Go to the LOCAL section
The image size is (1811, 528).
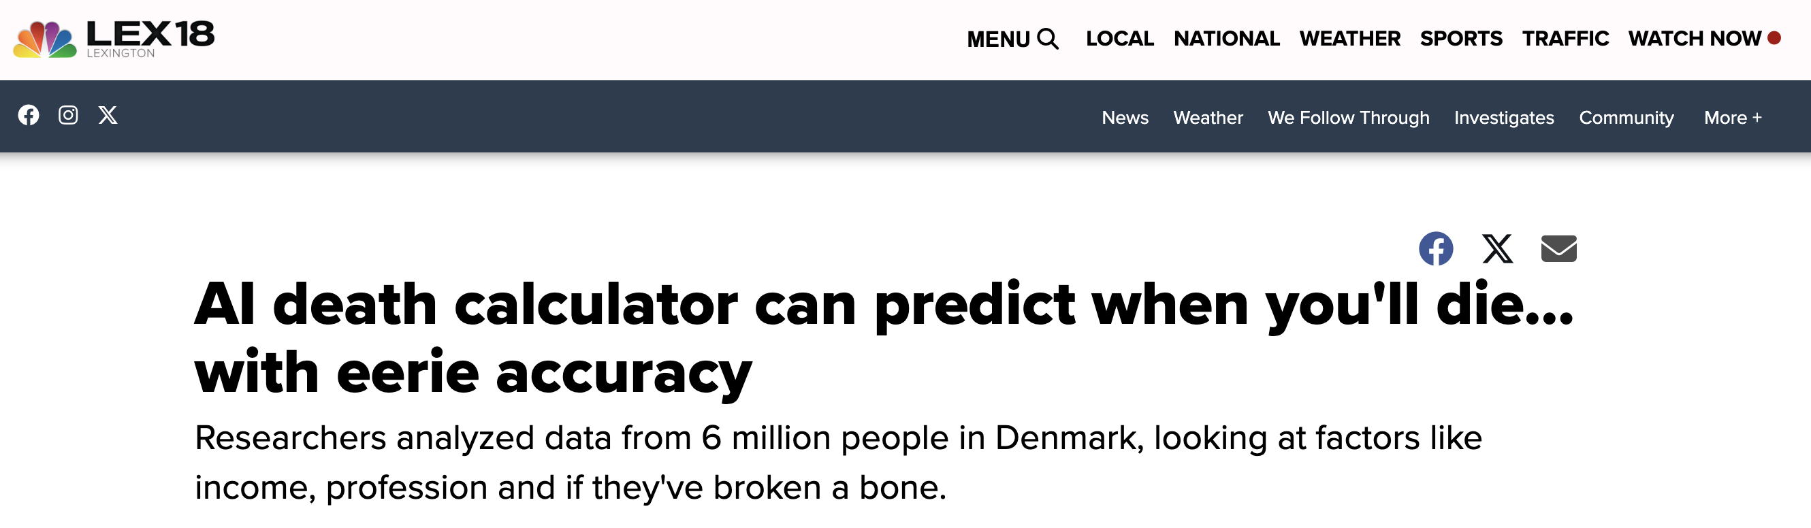point(1119,39)
